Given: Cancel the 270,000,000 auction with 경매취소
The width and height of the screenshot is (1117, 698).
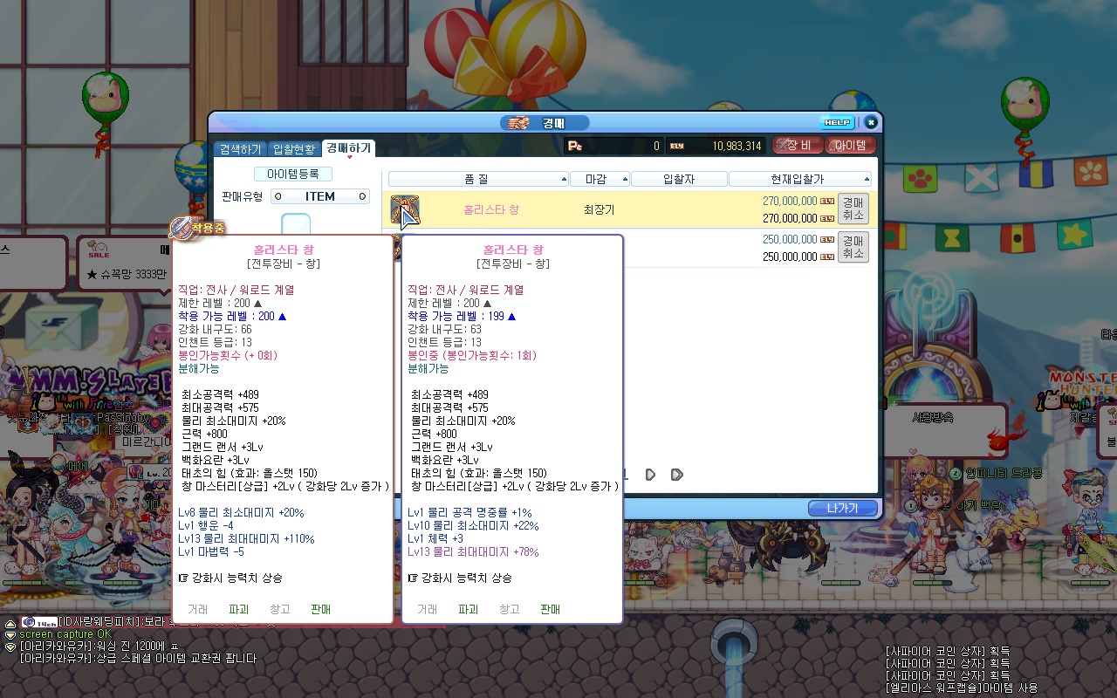Looking at the screenshot, I should [x=853, y=209].
